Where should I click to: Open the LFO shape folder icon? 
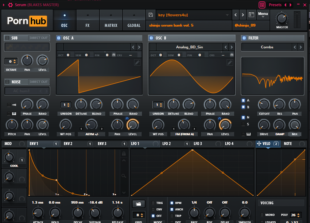138,204
